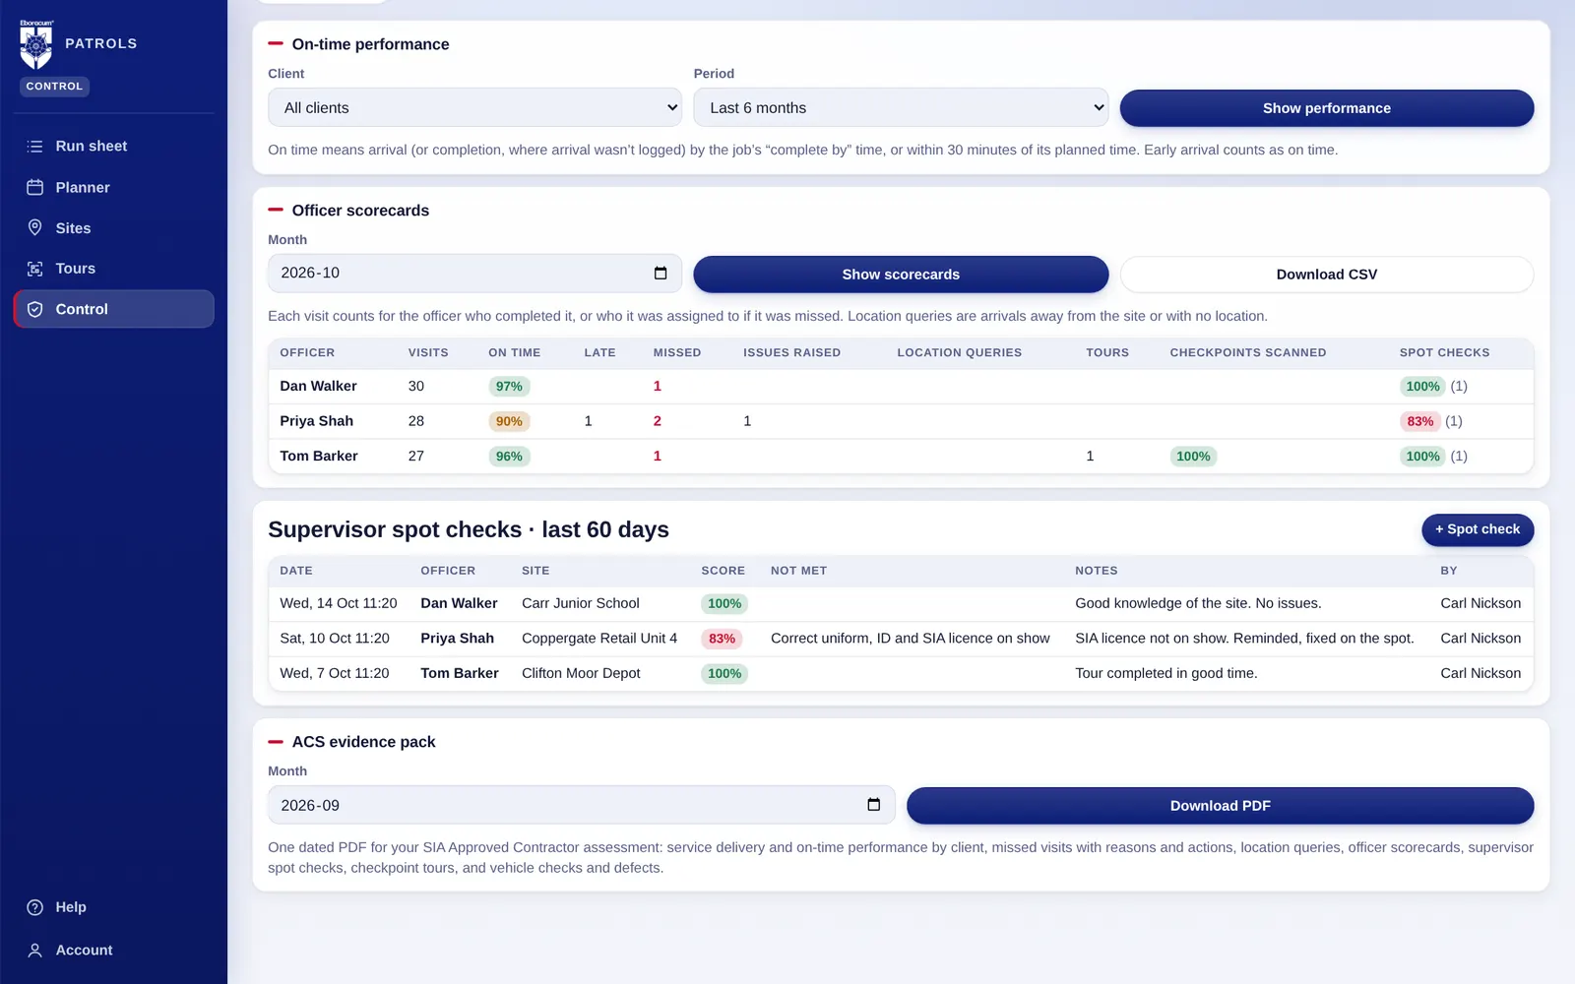The image size is (1575, 984).
Task: Click the Carr Junior School spot check site
Action: (581, 603)
